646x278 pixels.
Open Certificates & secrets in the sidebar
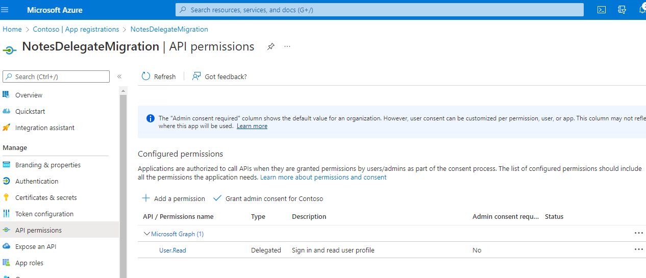click(46, 197)
